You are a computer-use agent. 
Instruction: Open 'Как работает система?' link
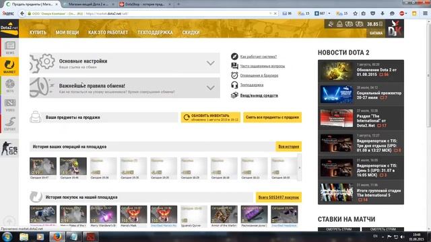(x=259, y=56)
